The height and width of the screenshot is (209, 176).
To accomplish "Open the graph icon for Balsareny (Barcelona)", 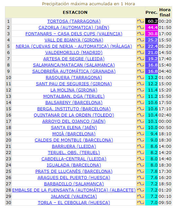I will coord(140,102).
